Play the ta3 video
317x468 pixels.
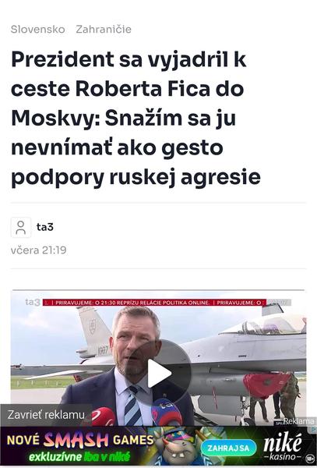159,373
